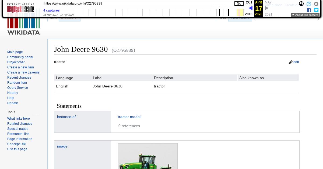Image resolution: width=323 pixels, height=169 pixels.
Task: Select year 2018 in timeline
Action: 249,14
